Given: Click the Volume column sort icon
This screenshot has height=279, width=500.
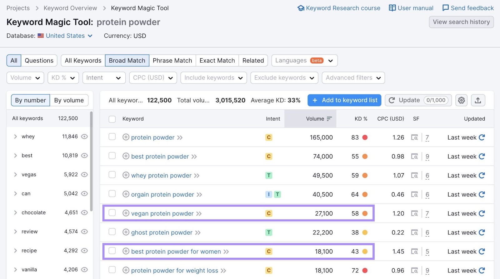Looking at the screenshot, I should click(x=329, y=119).
